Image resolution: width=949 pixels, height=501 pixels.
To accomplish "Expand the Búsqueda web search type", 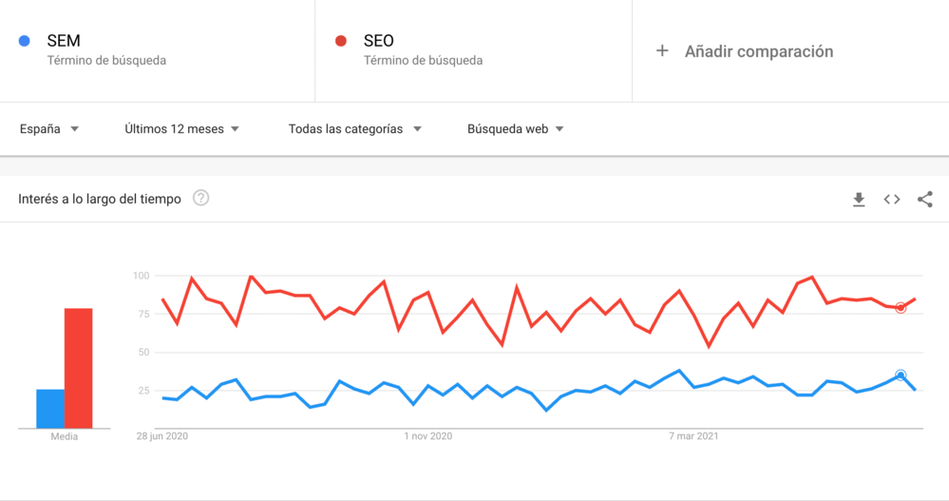I will pyautogui.click(x=515, y=129).
